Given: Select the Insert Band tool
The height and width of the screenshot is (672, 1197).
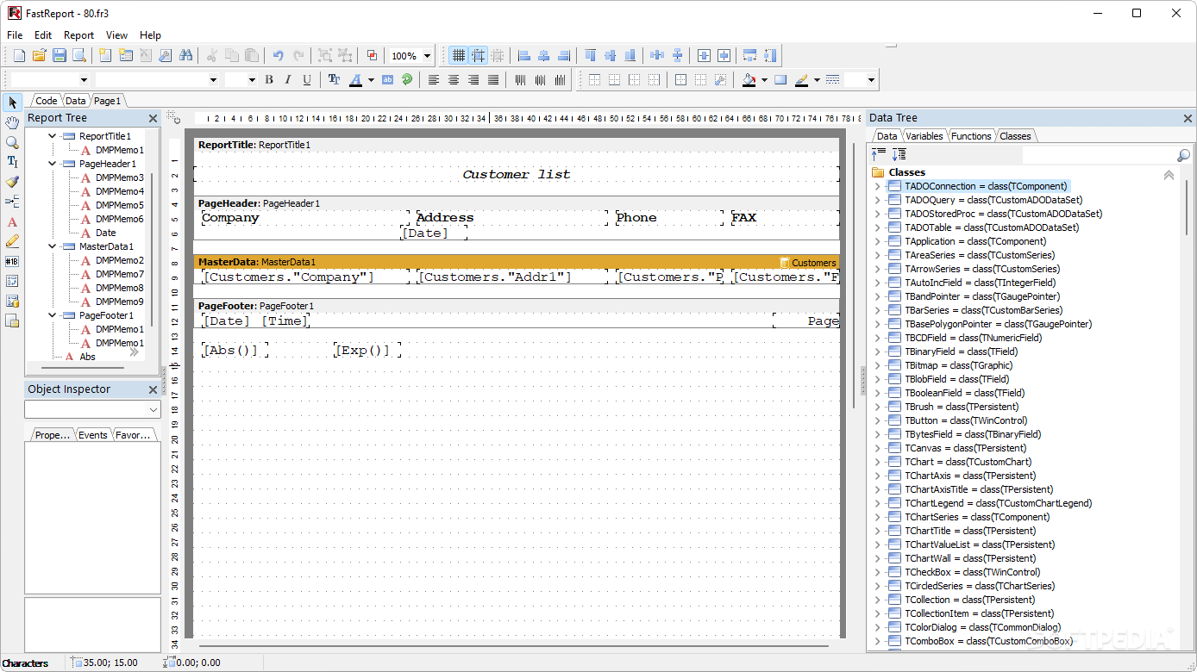Looking at the screenshot, I should tap(12, 202).
